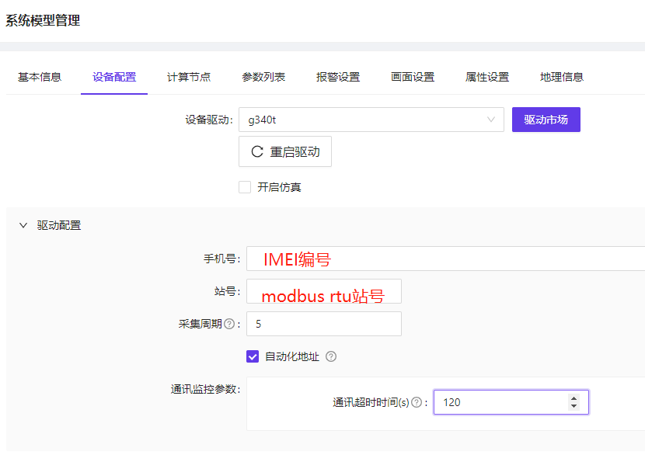Click the 采集周期 help question icon
645x455 pixels.
coord(229,324)
